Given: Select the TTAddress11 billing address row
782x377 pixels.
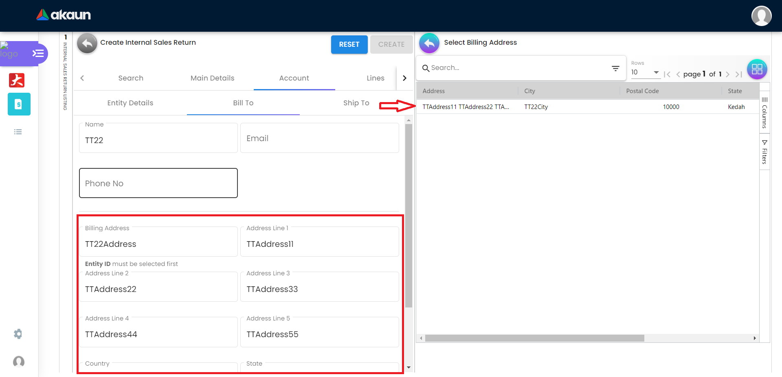Looking at the screenshot, I should pyautogui.click(x=465, y=107).
